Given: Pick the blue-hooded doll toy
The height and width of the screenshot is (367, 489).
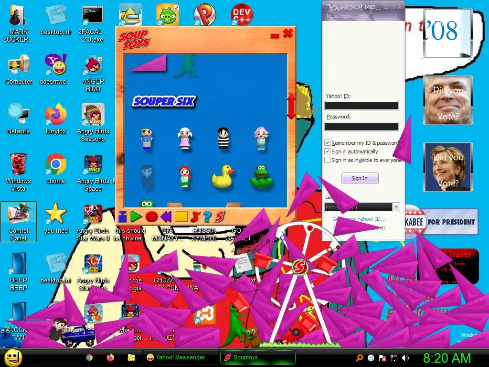Looking at the screenshot, I should click(x=146, y=138).
